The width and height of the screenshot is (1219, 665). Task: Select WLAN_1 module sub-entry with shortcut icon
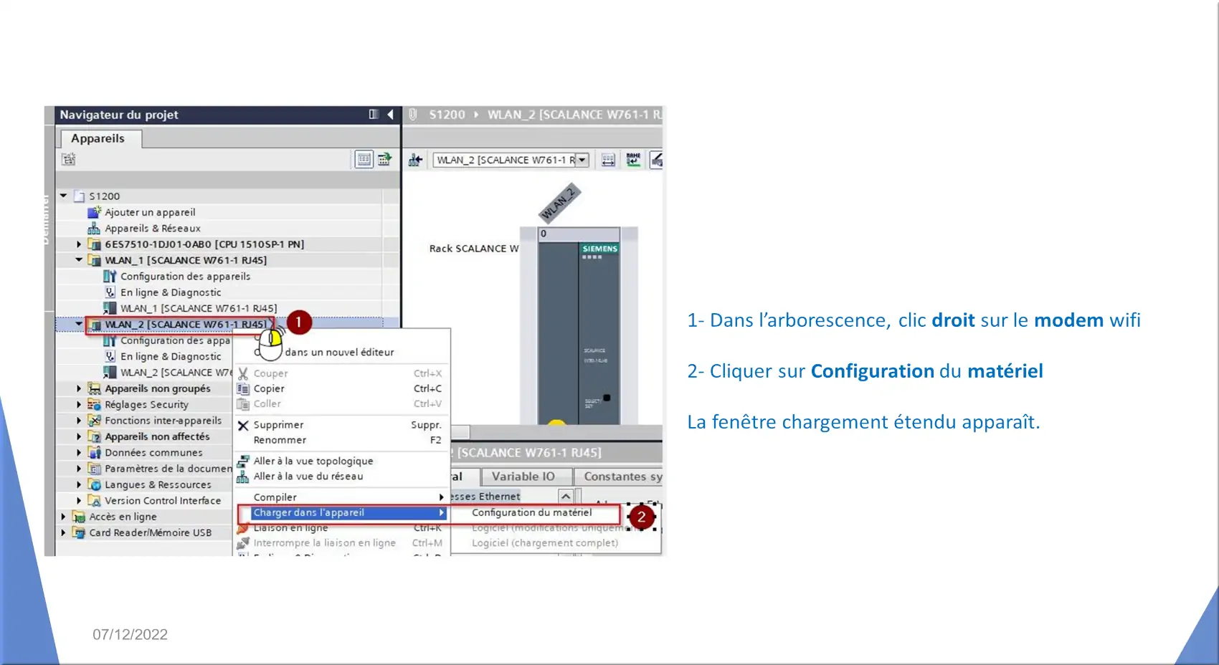point(198,308)
